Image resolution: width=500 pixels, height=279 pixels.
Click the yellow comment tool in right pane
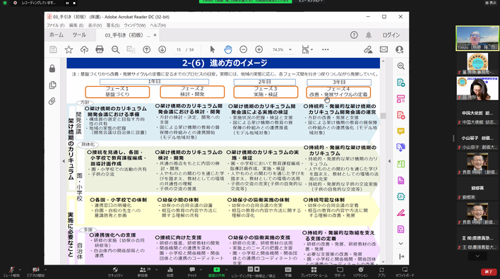(x=401, y=131)
